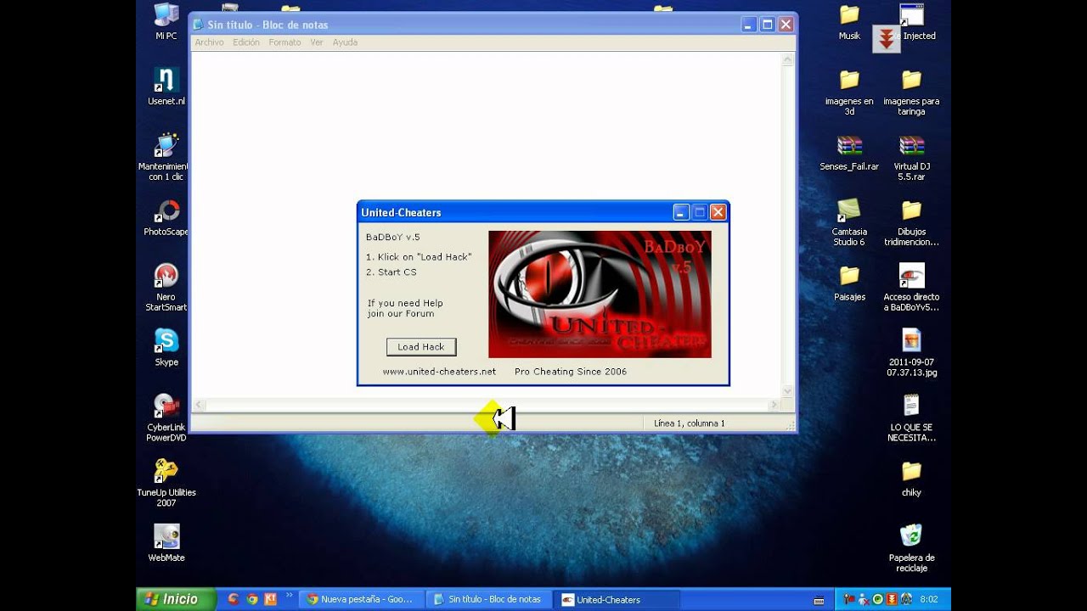Click the Load Hack button
The height and width of the screenshot is (611, 1087).
tap(421, 347)
